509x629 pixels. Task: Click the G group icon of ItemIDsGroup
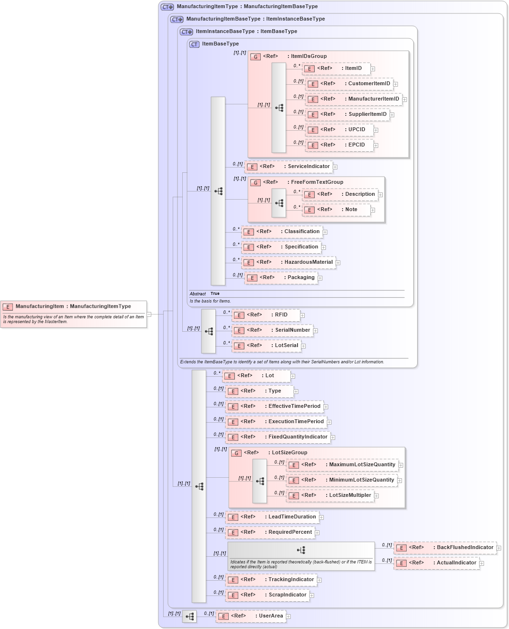click(x=255, y=56)
